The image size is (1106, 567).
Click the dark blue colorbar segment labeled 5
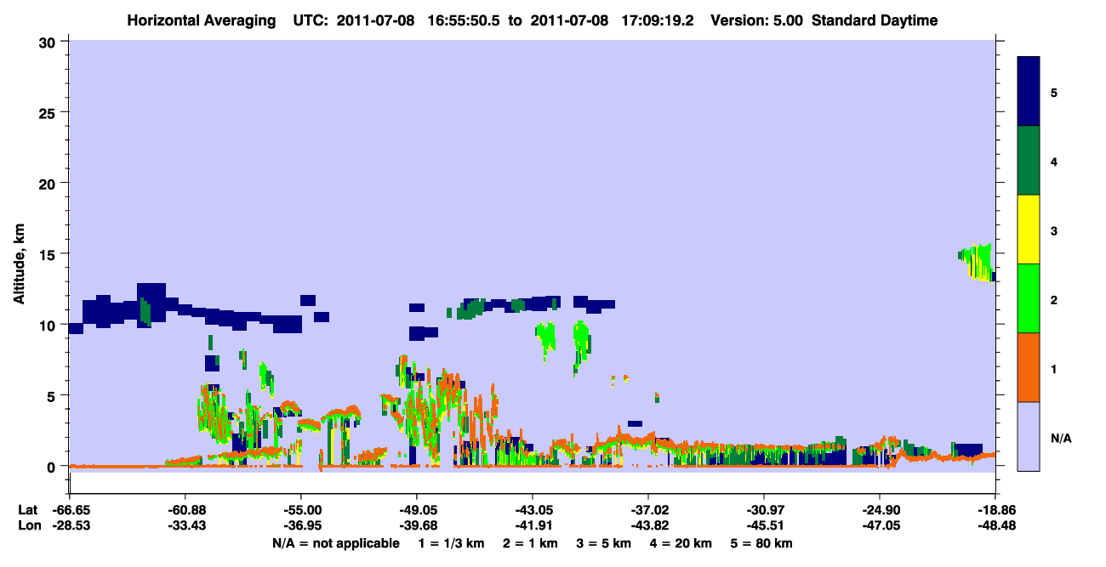tap(1029, 92)
